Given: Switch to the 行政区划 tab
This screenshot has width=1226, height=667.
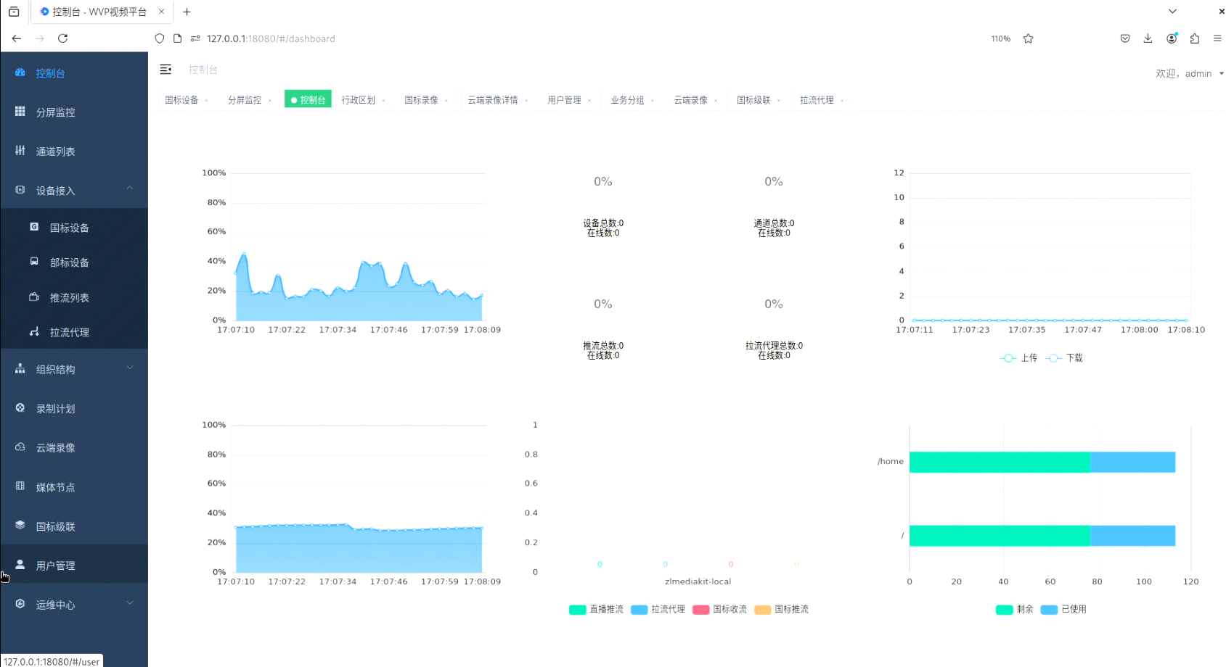Looking at the screenshot, I should coord(359,100).
